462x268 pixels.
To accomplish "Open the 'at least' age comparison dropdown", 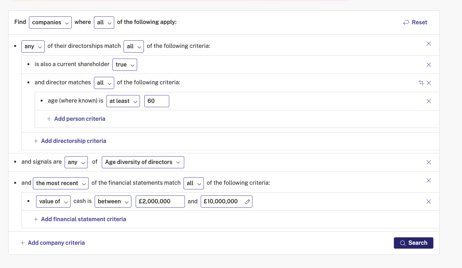I will [123, 101].
